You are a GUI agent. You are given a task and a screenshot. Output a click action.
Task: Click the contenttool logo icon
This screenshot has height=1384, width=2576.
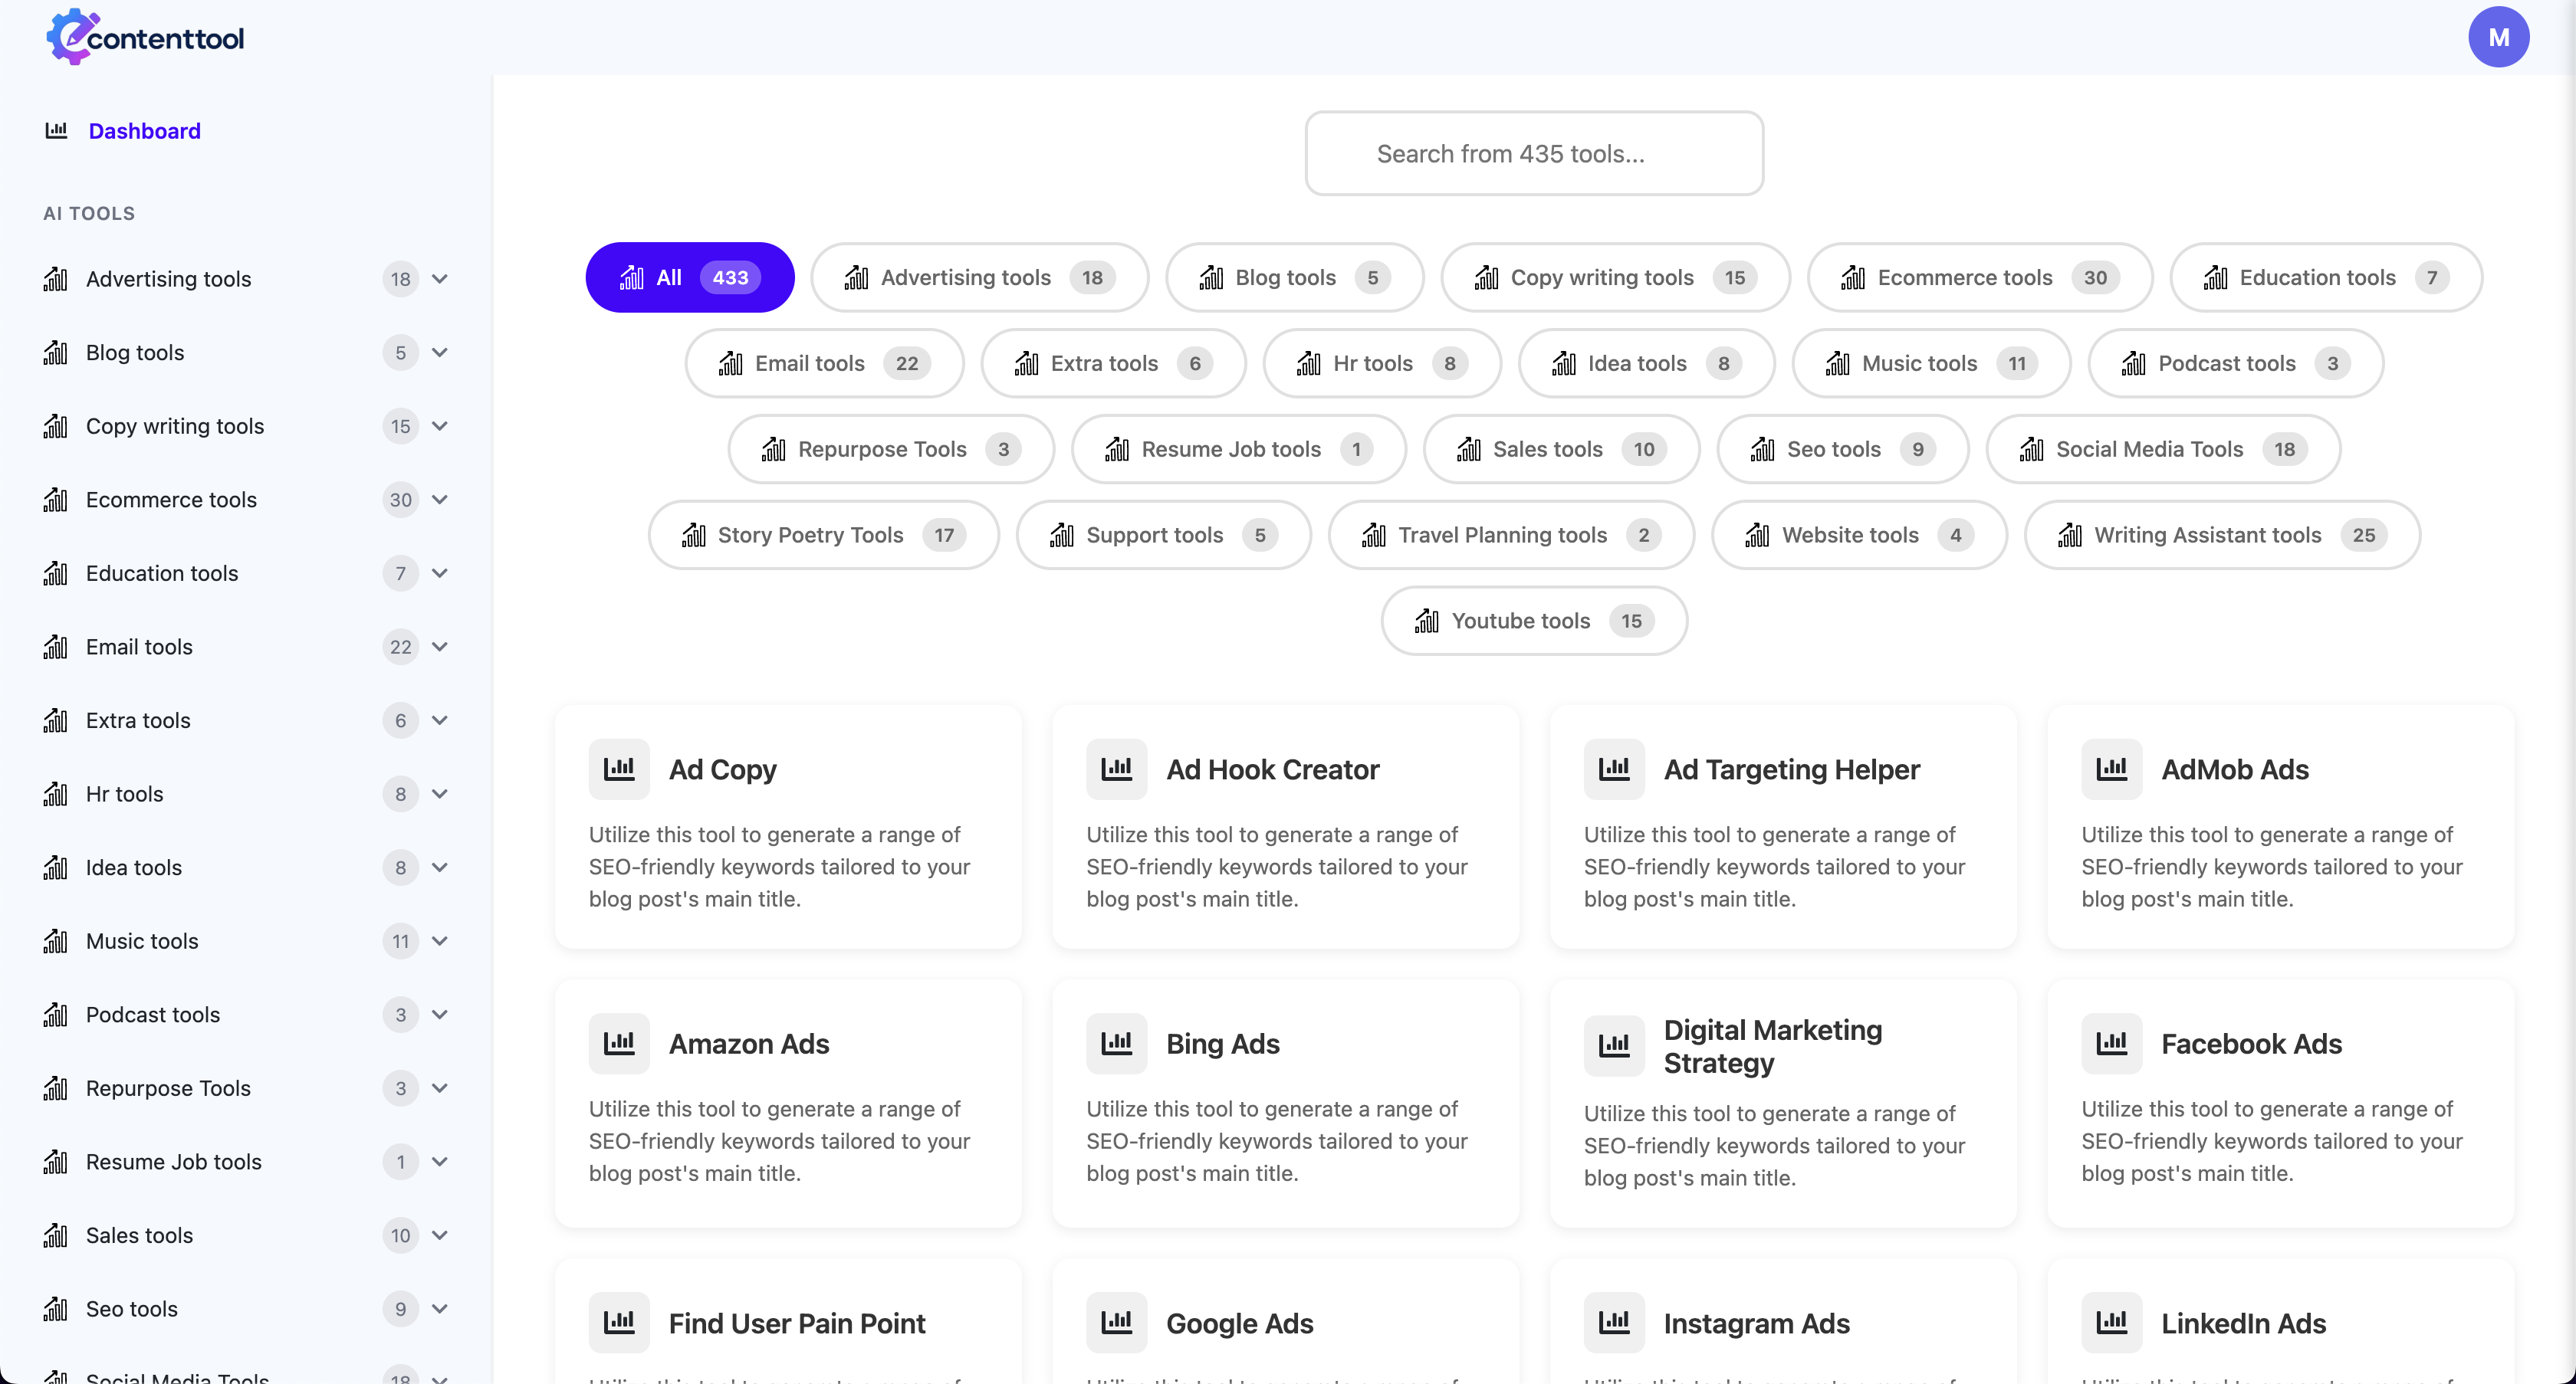tap(72, 38)
